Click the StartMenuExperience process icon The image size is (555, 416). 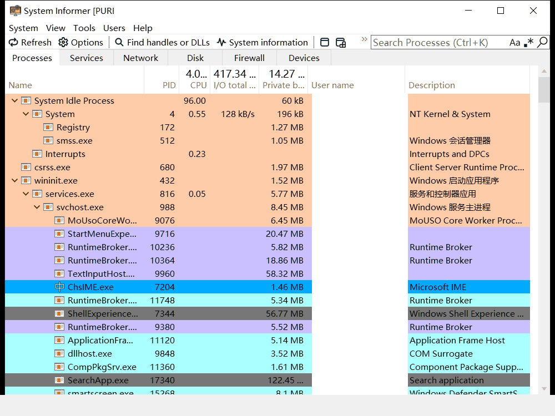(x=59, y=234)
